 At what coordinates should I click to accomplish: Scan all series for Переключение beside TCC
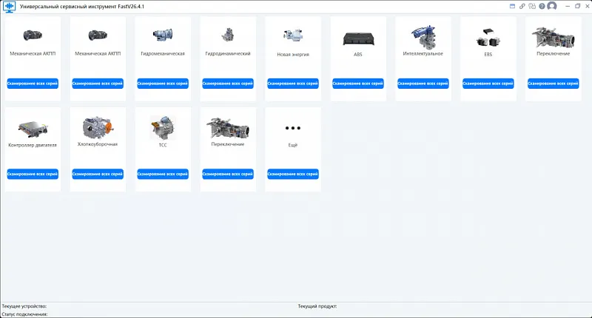coord(228,174)
